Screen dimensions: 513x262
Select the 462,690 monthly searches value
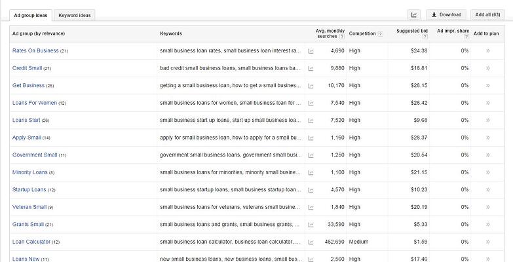(x=334, y=242)
